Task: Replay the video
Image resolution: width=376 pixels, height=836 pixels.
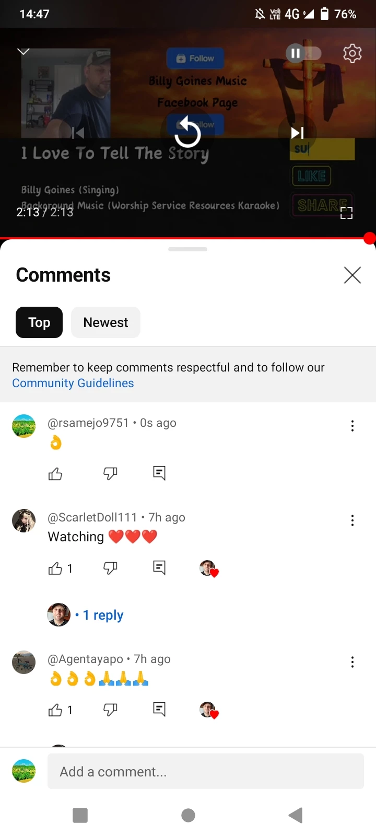Action: [187, 134]
